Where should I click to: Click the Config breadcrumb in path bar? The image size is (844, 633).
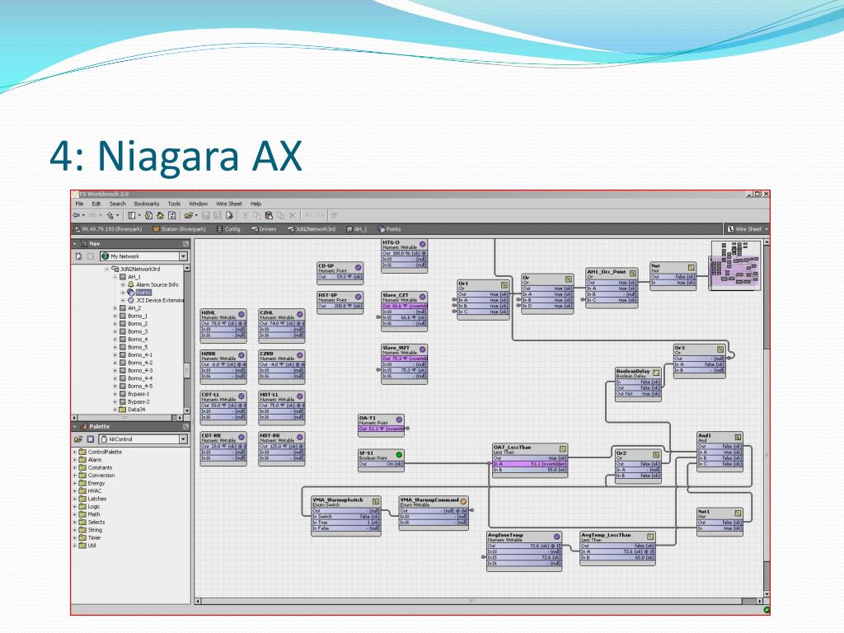point(228,229)
